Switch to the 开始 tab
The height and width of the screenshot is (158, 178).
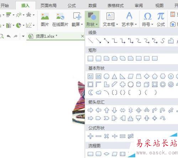5,5
